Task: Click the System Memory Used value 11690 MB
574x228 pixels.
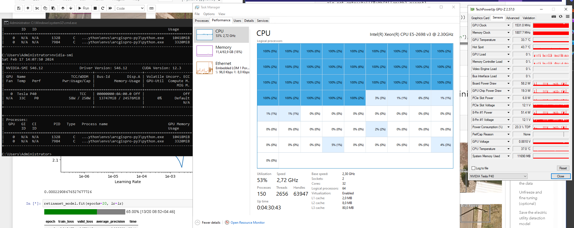Action: [522, 156]
